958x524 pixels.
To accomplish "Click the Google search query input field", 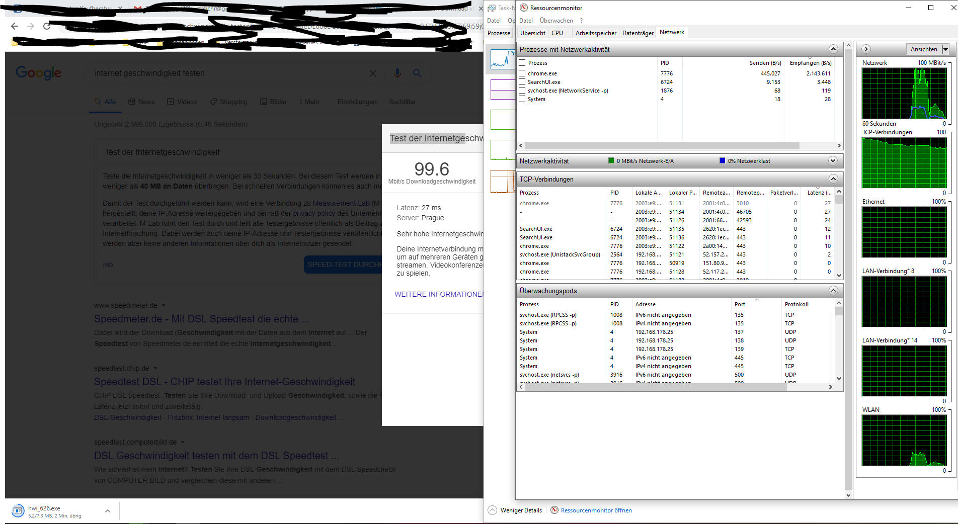I will pyautogui.click(x=226, y=73).
